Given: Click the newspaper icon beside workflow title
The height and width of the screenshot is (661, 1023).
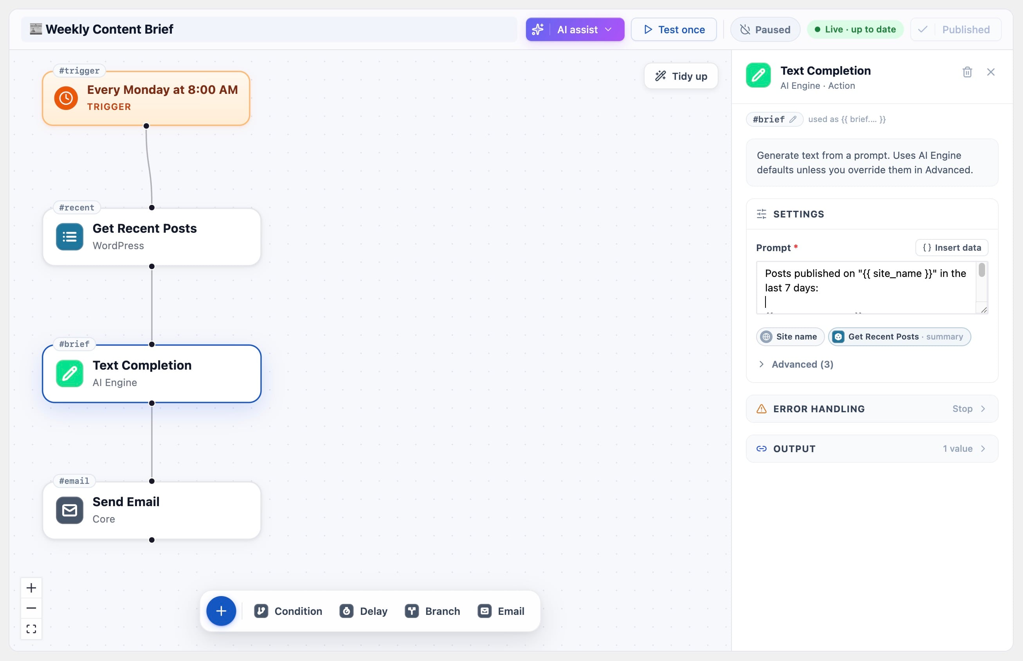Looking at the screenshot, I should [36, 29].
